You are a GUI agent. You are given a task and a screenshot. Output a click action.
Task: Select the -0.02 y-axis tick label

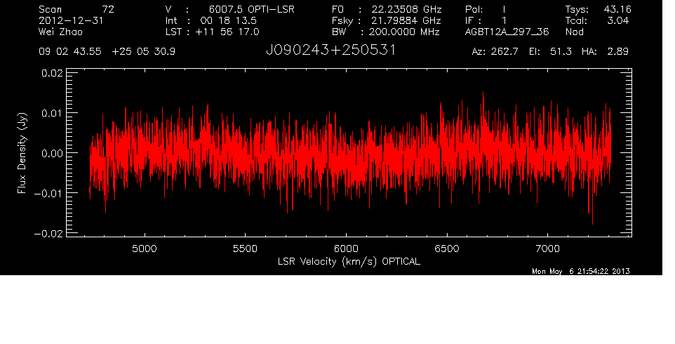click(x=48, y=233)
